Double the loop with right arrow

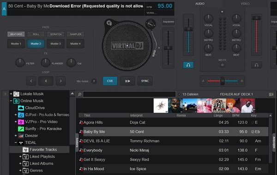61,81
